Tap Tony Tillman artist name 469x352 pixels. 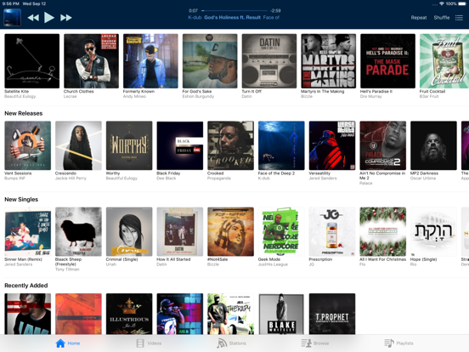coord(67,270)
